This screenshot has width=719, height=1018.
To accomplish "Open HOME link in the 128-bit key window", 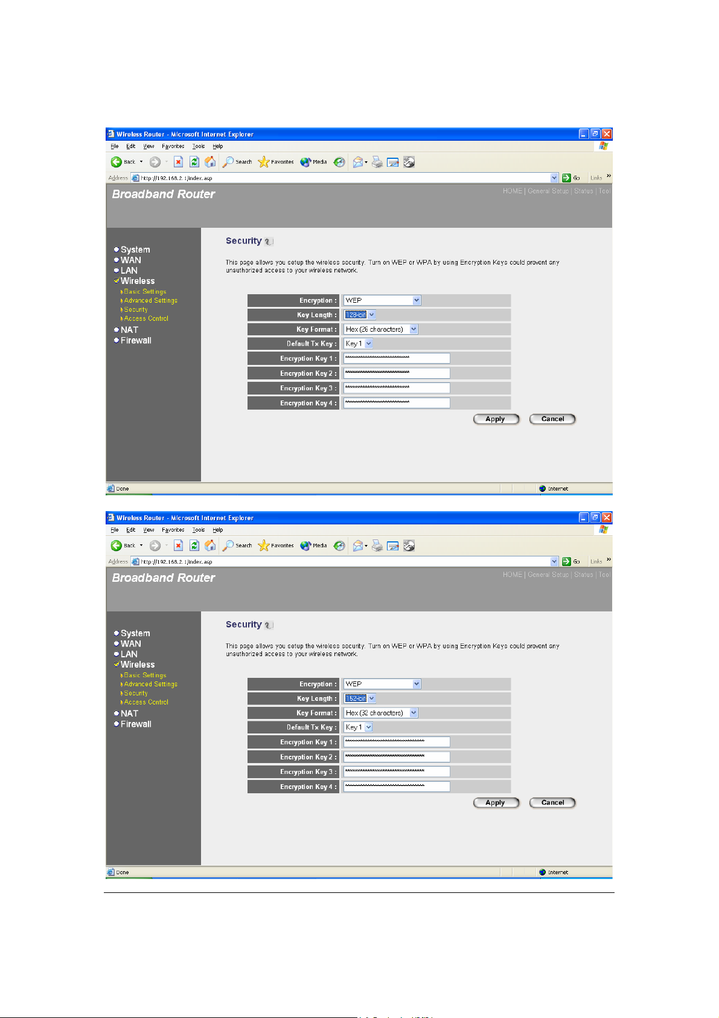I will tap(513, 191).
